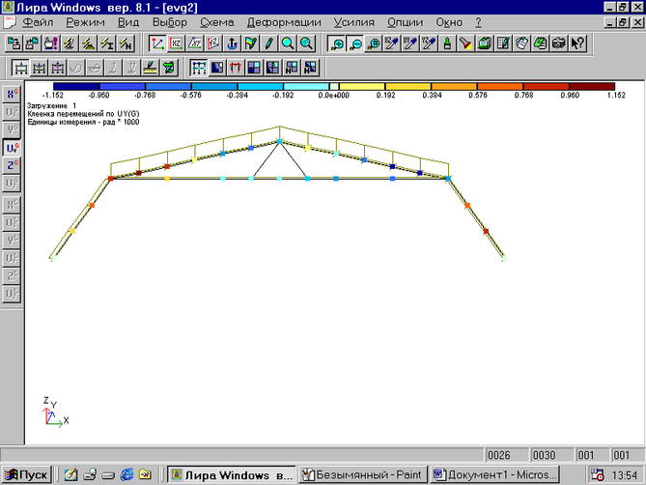Switch to XZ plane projection
This screenshot has height=485, width=646.
(x=176, y=43)
